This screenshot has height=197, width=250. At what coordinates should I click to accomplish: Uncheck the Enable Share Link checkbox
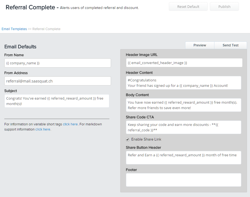(128, 139)
